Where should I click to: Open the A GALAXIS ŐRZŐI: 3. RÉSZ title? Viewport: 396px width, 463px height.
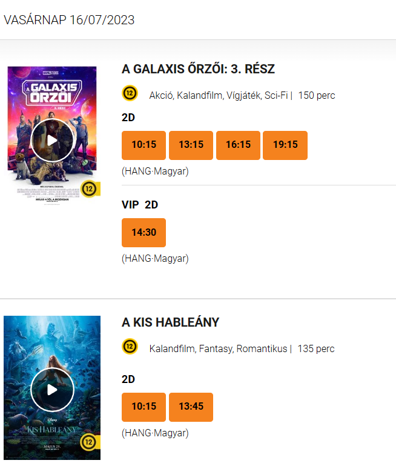point(198,69)
